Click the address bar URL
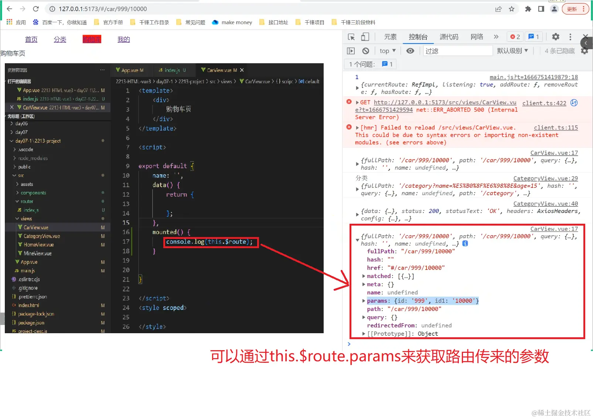Image resolution: width=593 pixels, height=419 pixels. click(103, 9)
